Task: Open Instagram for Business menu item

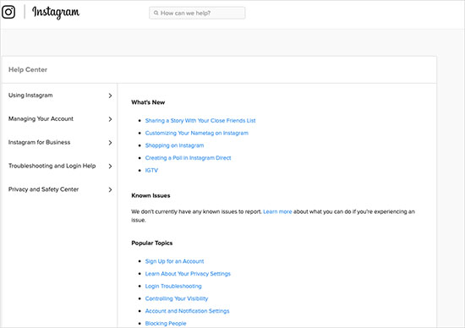Action: [x=40, y=142]
